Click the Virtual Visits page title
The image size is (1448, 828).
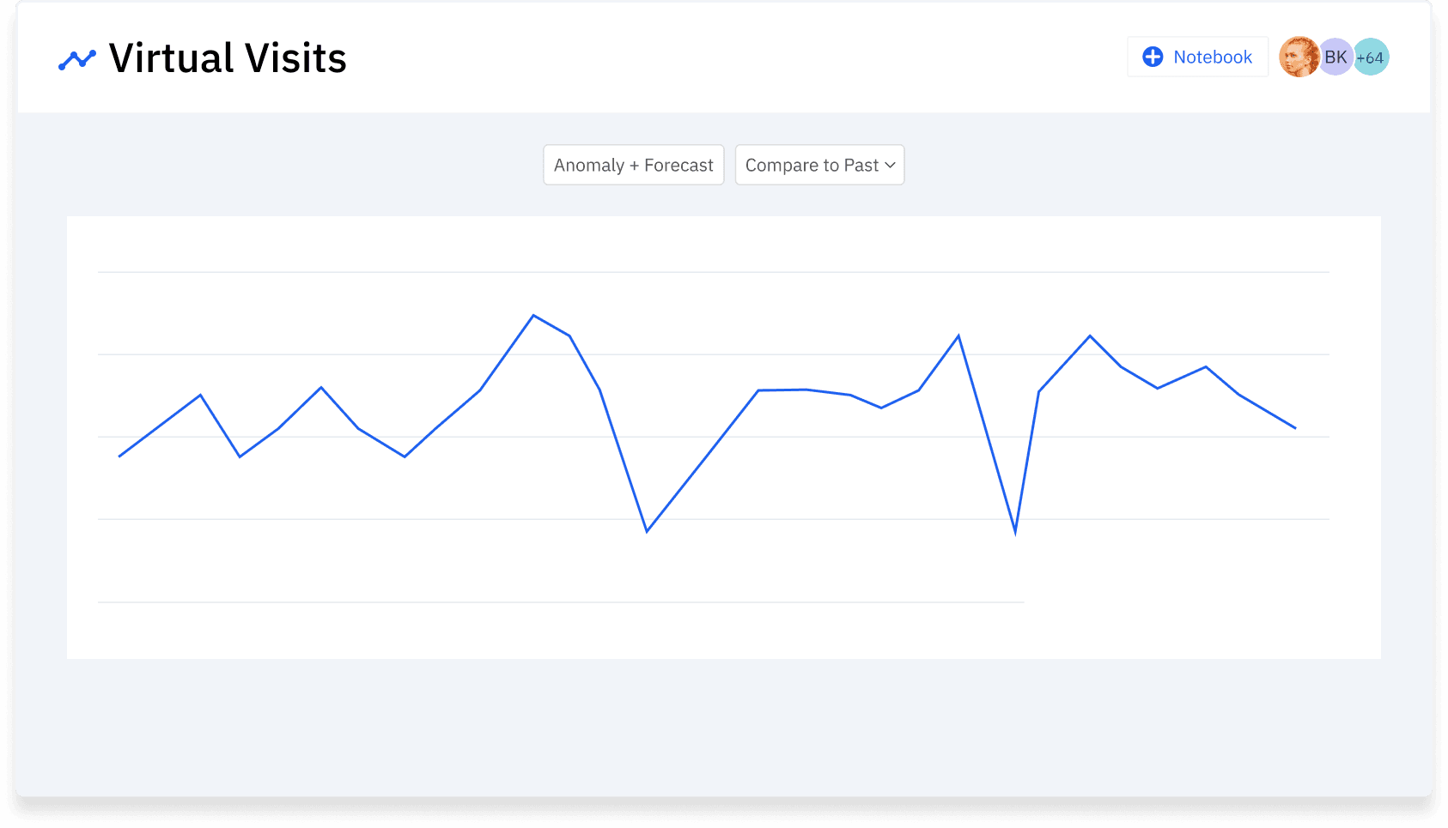click(x=227, y=58)
